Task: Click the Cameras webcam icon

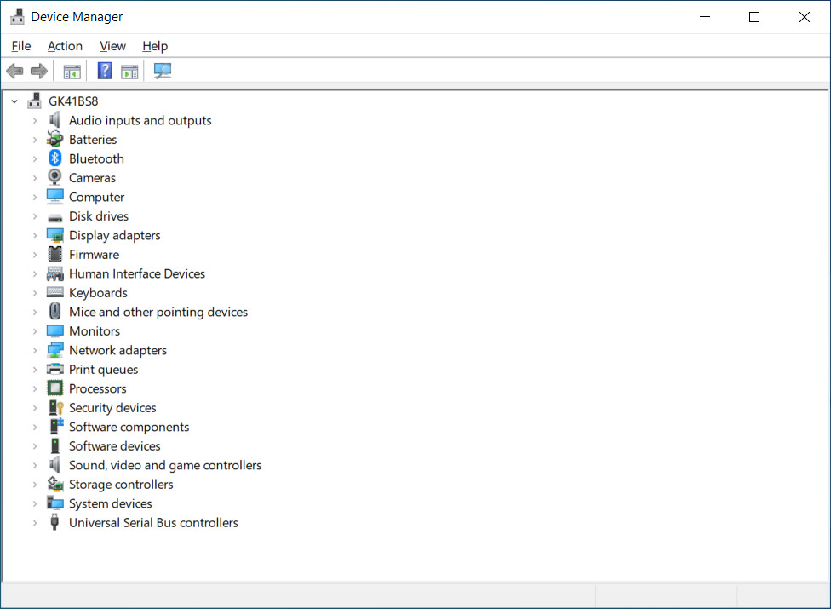Action: point(54,177)
